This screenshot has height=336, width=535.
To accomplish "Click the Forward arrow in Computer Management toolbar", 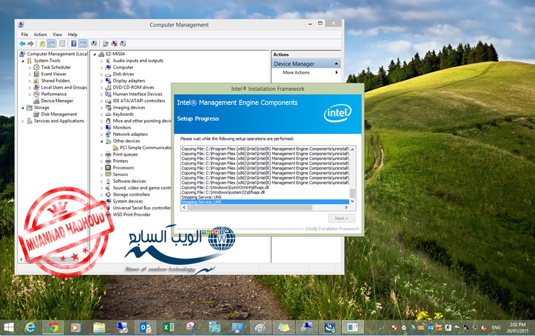I will (31, 43).
